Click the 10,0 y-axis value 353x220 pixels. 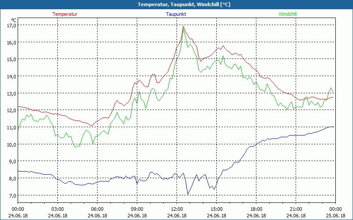point(11,145)
